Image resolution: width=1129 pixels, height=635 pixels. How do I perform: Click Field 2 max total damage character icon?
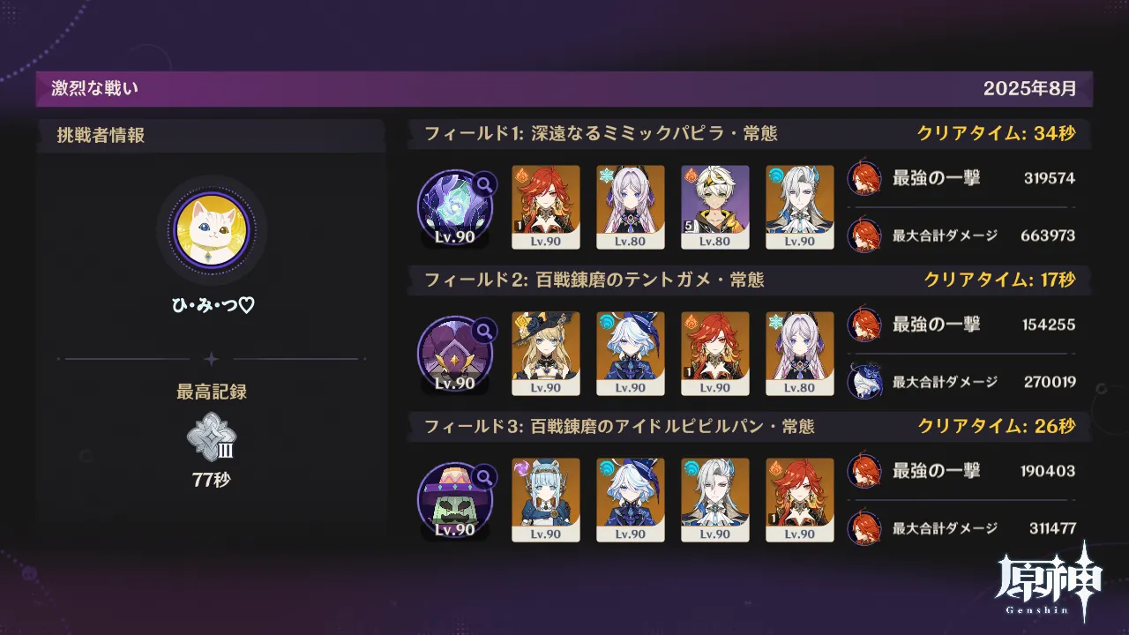tap(864, 382)
